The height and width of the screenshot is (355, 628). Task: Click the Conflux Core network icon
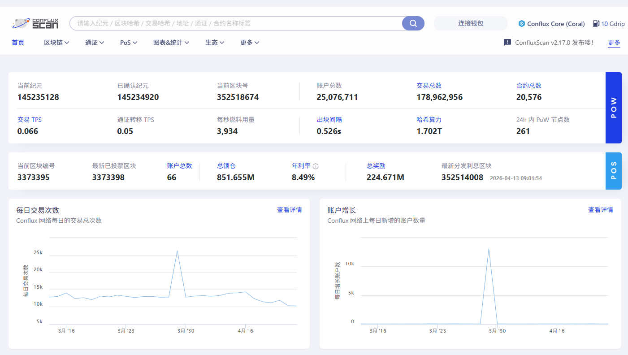(521, 24)
